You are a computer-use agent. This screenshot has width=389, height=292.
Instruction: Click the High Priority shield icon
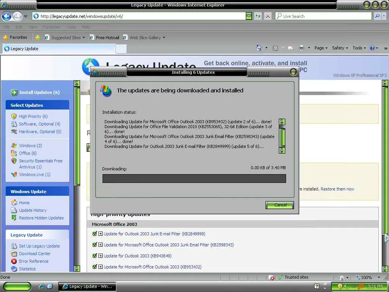point(14,116)
